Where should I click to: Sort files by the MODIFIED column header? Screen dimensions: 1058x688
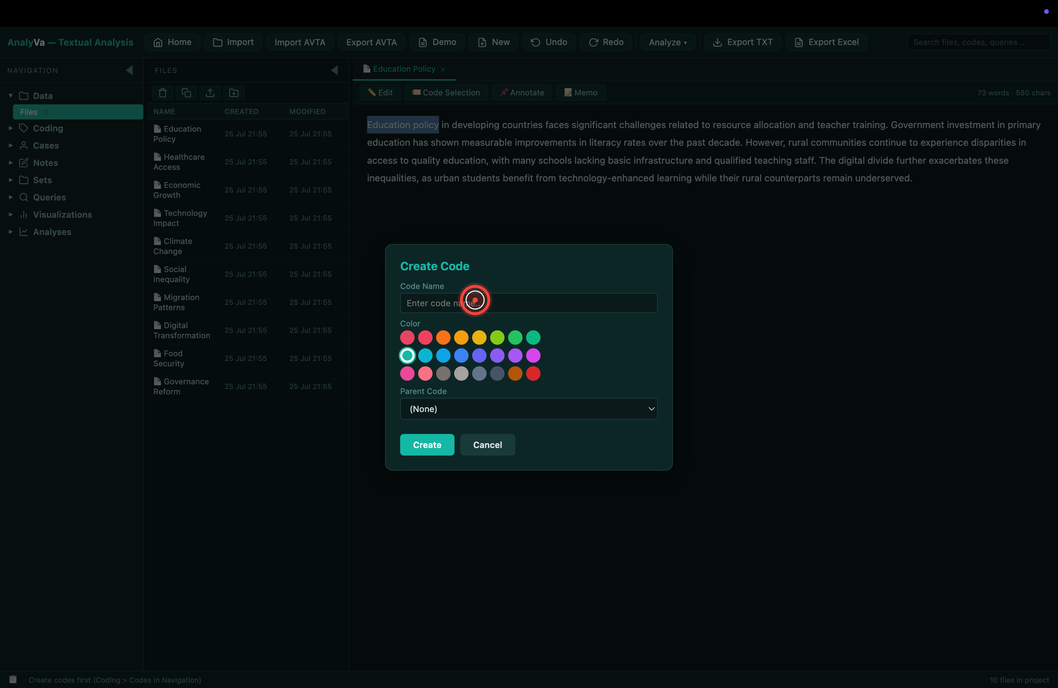click(x=307, y=112)
